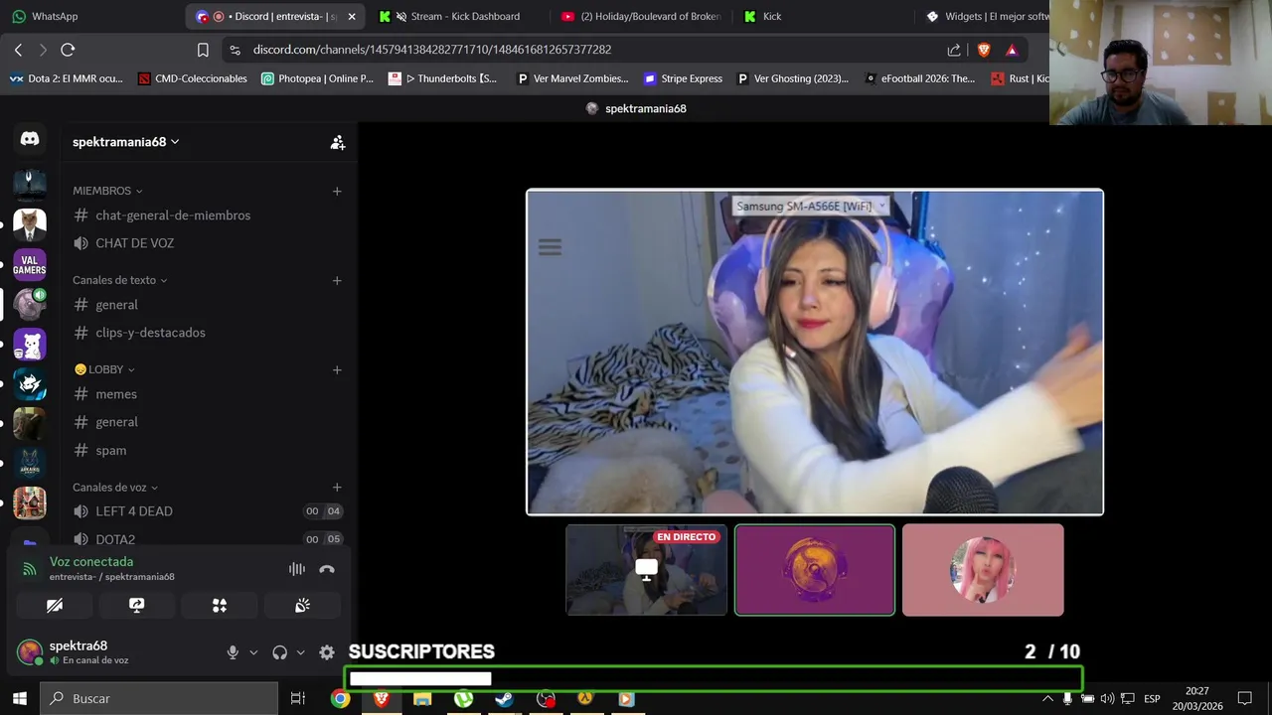Open Stripe Express bookmark
This screenshot has width=1272, height=715.
(683, 78)
